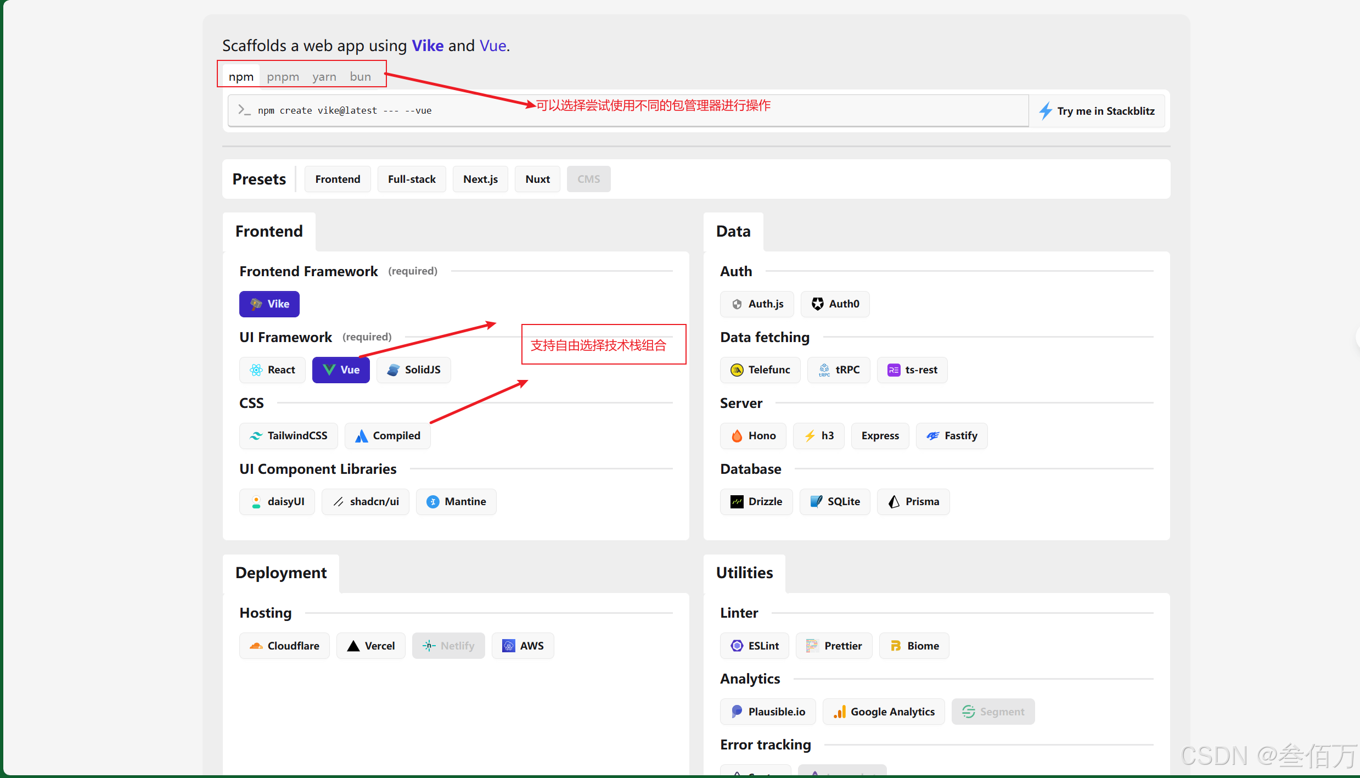Choose Vercel hosting option
1360x778 pixels.
tap(370, 646)
